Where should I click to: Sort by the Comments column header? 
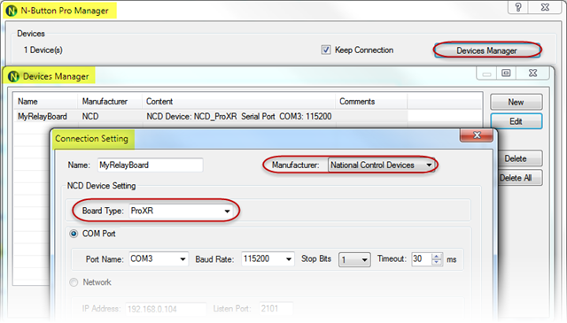(372, 102)
